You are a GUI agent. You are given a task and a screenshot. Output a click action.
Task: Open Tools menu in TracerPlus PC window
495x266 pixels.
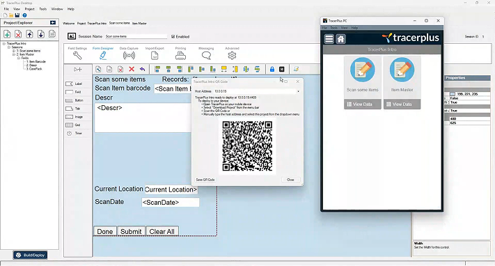pyautogui.click(x=333, y=28)
